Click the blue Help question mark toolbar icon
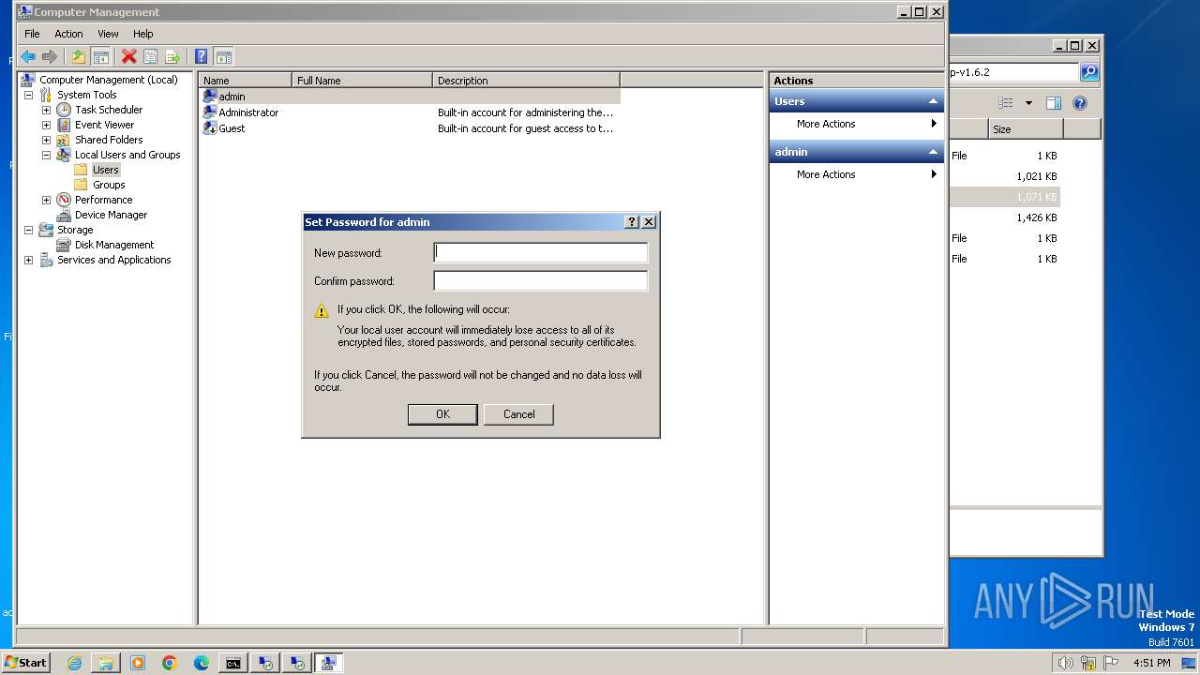This screenshot has width=1200, height=675. coord(201,56)
